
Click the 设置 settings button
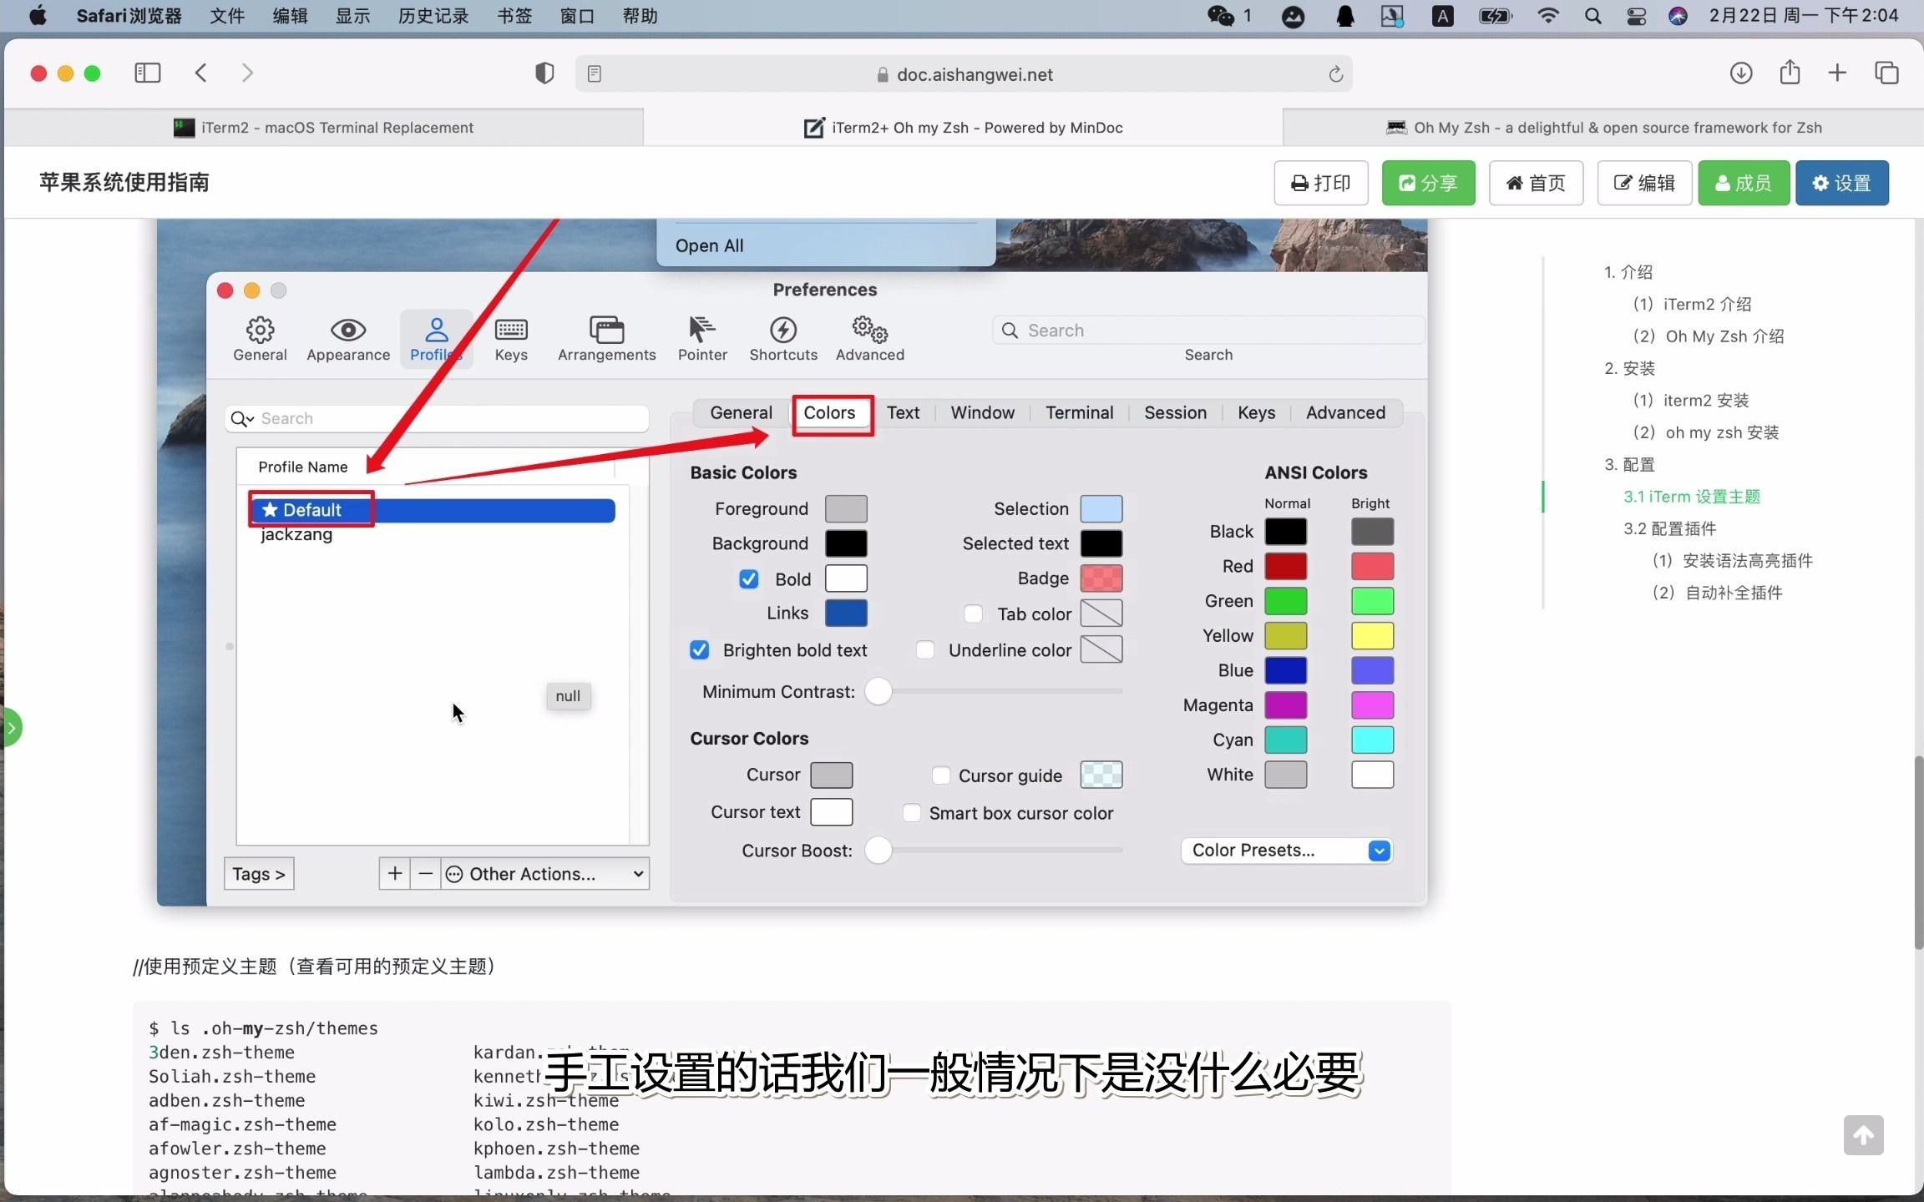click(1842, 183)
